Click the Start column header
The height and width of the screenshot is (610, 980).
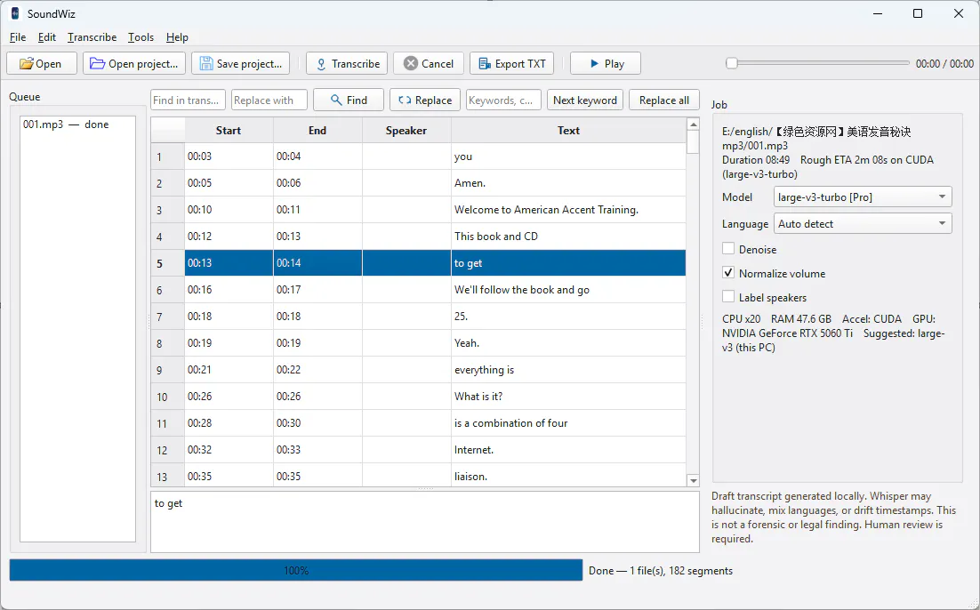coord(229,131)
